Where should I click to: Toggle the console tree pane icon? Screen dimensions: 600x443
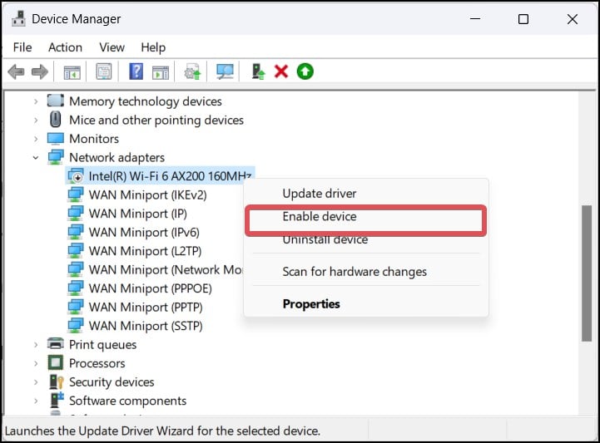tap(72, 71)
